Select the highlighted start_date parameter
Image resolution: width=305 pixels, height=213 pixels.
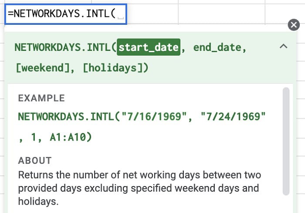pyautogui.click(x=148, y=47)
